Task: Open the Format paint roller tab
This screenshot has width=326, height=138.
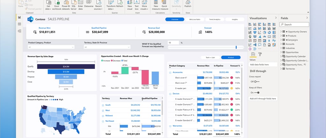Action: [260, 54]
